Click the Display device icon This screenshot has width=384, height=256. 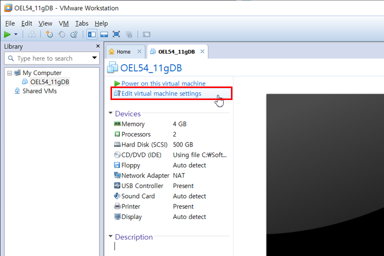coord(117,216)
